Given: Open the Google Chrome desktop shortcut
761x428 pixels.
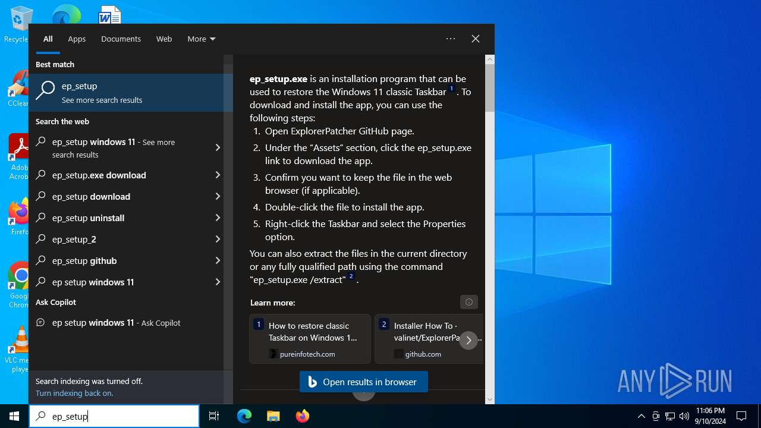Looking at the screenshot, I should pos(18,285).
